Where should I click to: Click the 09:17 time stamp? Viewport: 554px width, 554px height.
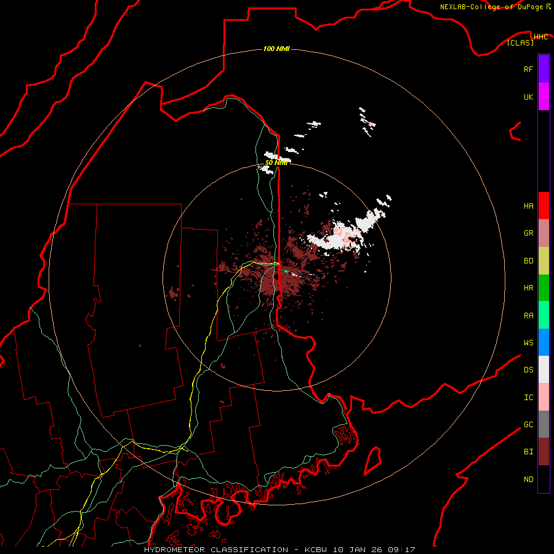(x=401, y=550)
